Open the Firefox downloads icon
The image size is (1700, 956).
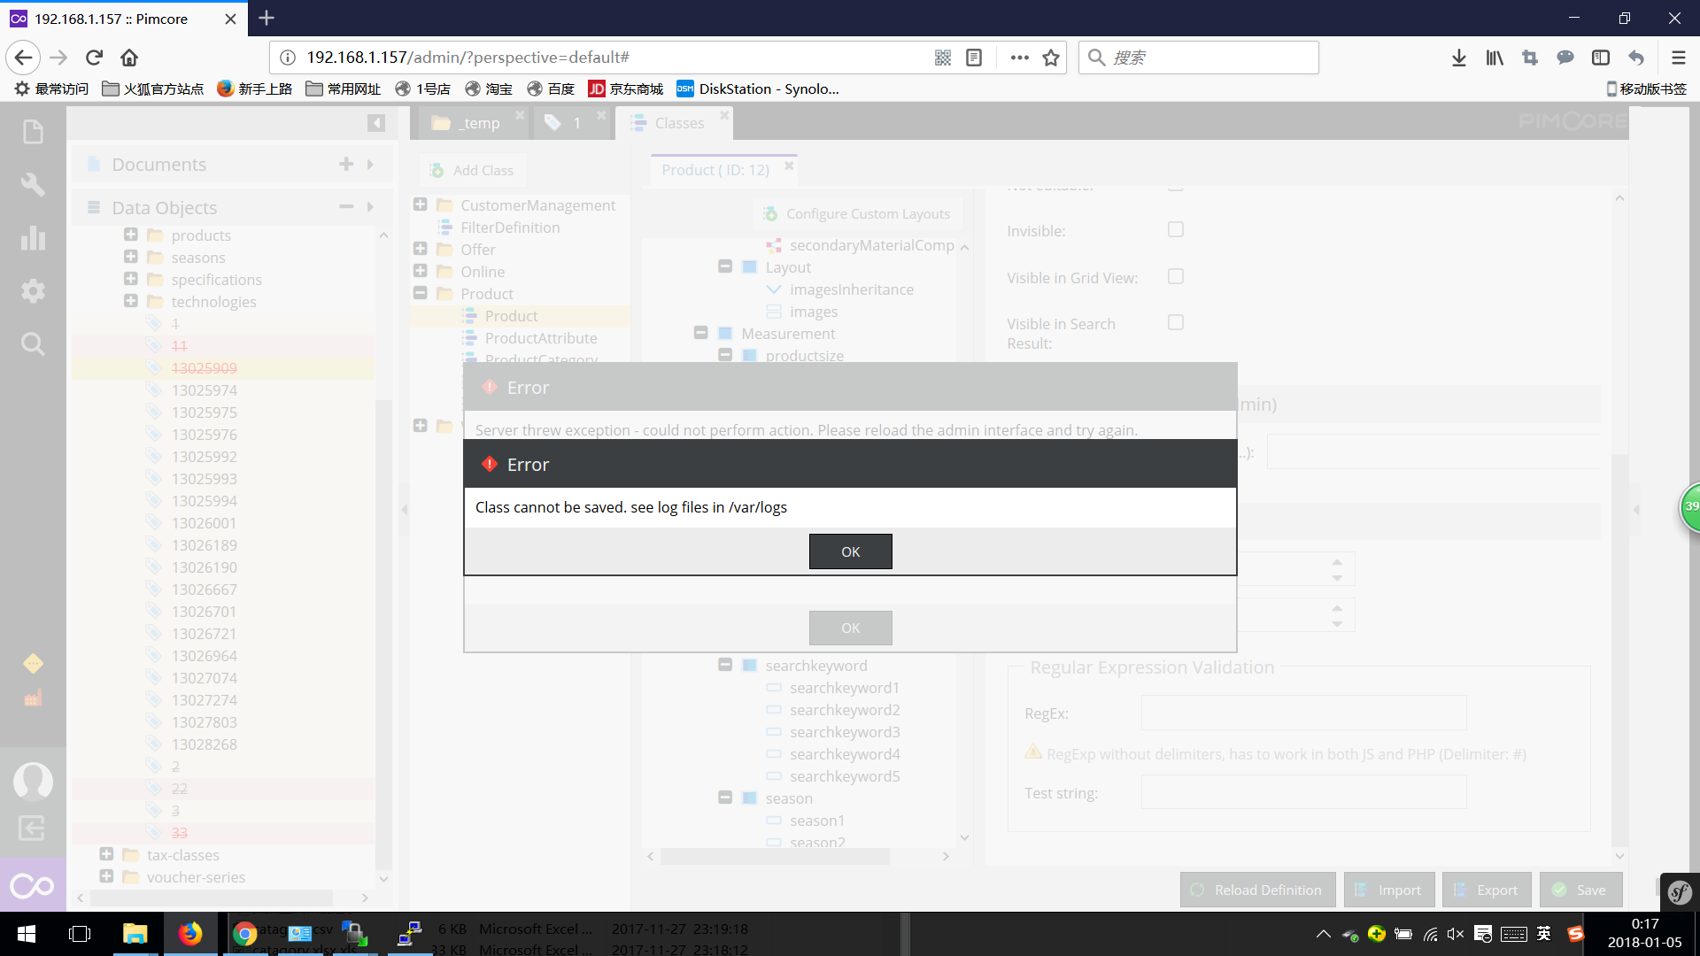[x=1459, y=58]
